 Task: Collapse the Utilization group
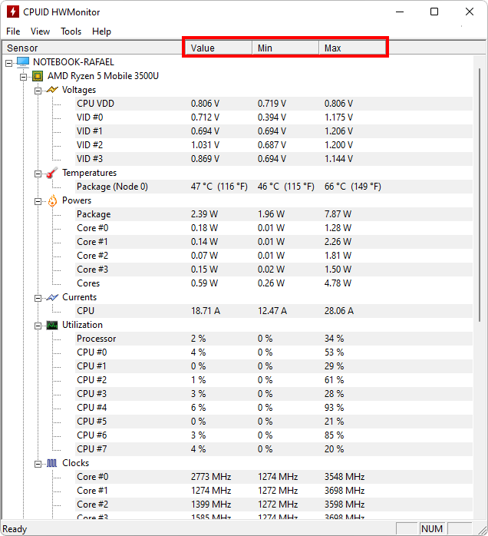pos(38,326)
